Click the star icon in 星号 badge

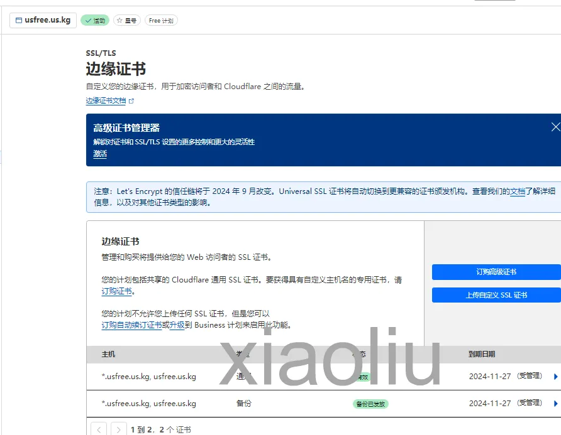119,20
